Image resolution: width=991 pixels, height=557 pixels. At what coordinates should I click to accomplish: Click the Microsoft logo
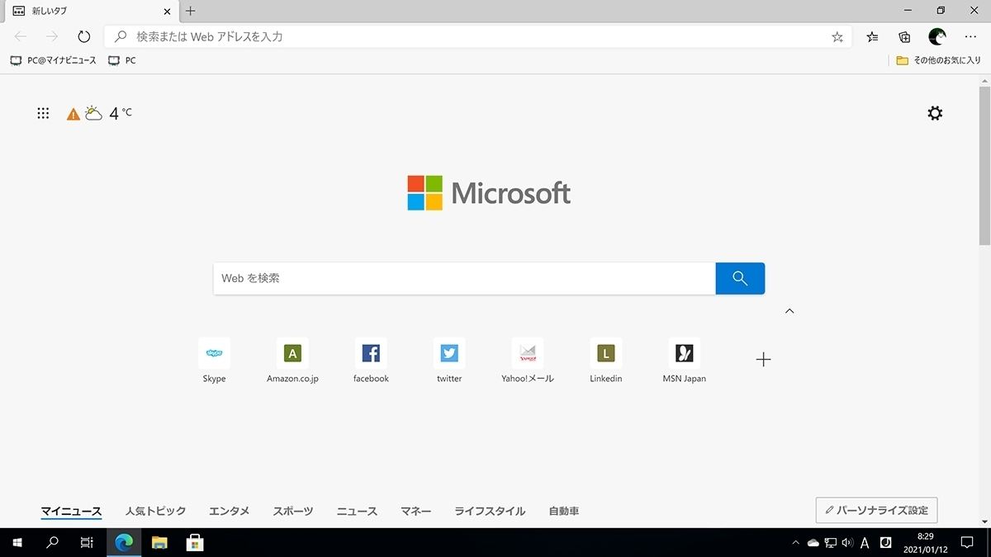click(489, 193)
